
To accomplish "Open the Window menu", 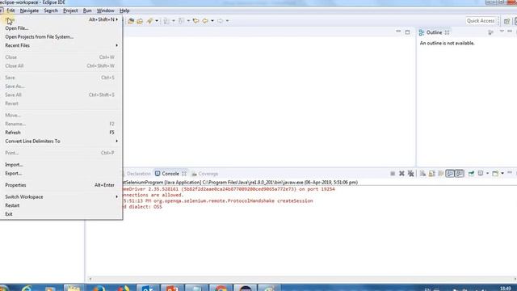I will pos(105,11).
